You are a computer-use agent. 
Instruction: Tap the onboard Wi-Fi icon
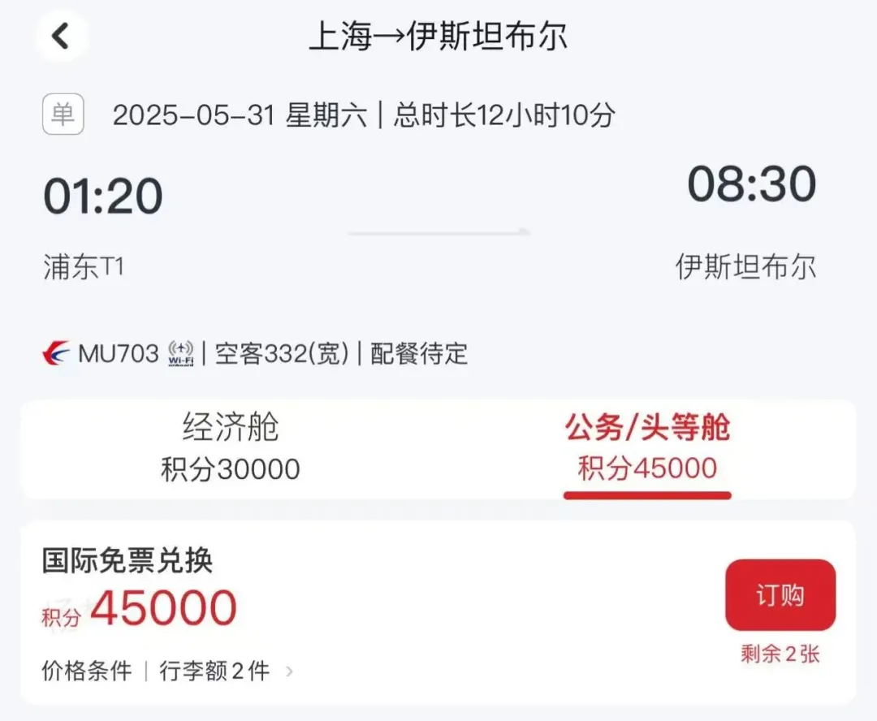[x=181, y=353]
